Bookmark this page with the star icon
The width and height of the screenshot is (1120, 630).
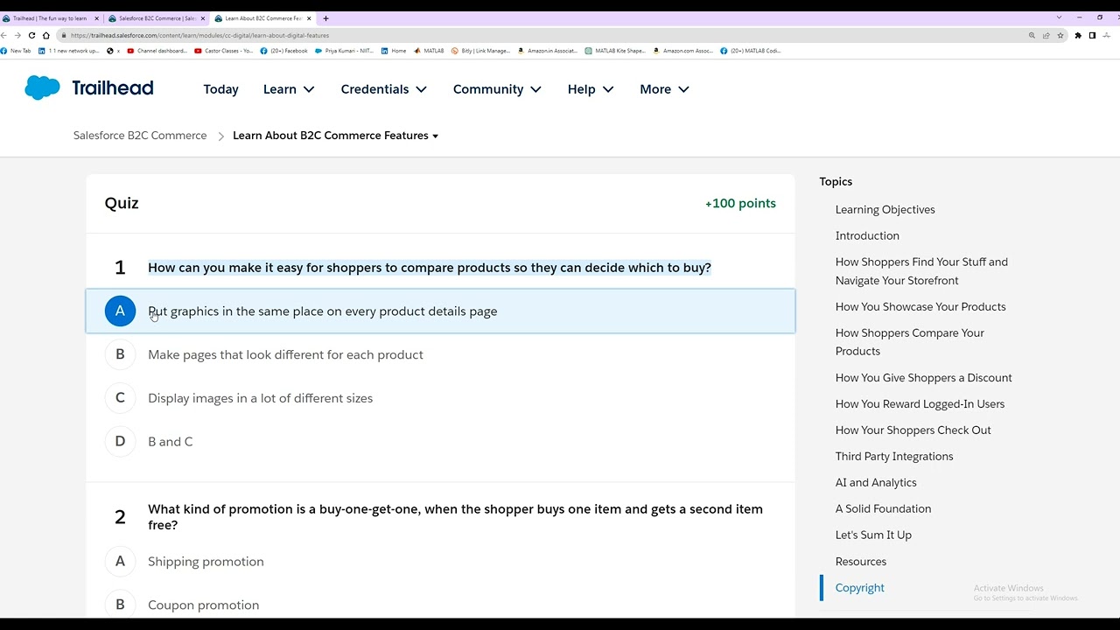[1060, 35]
